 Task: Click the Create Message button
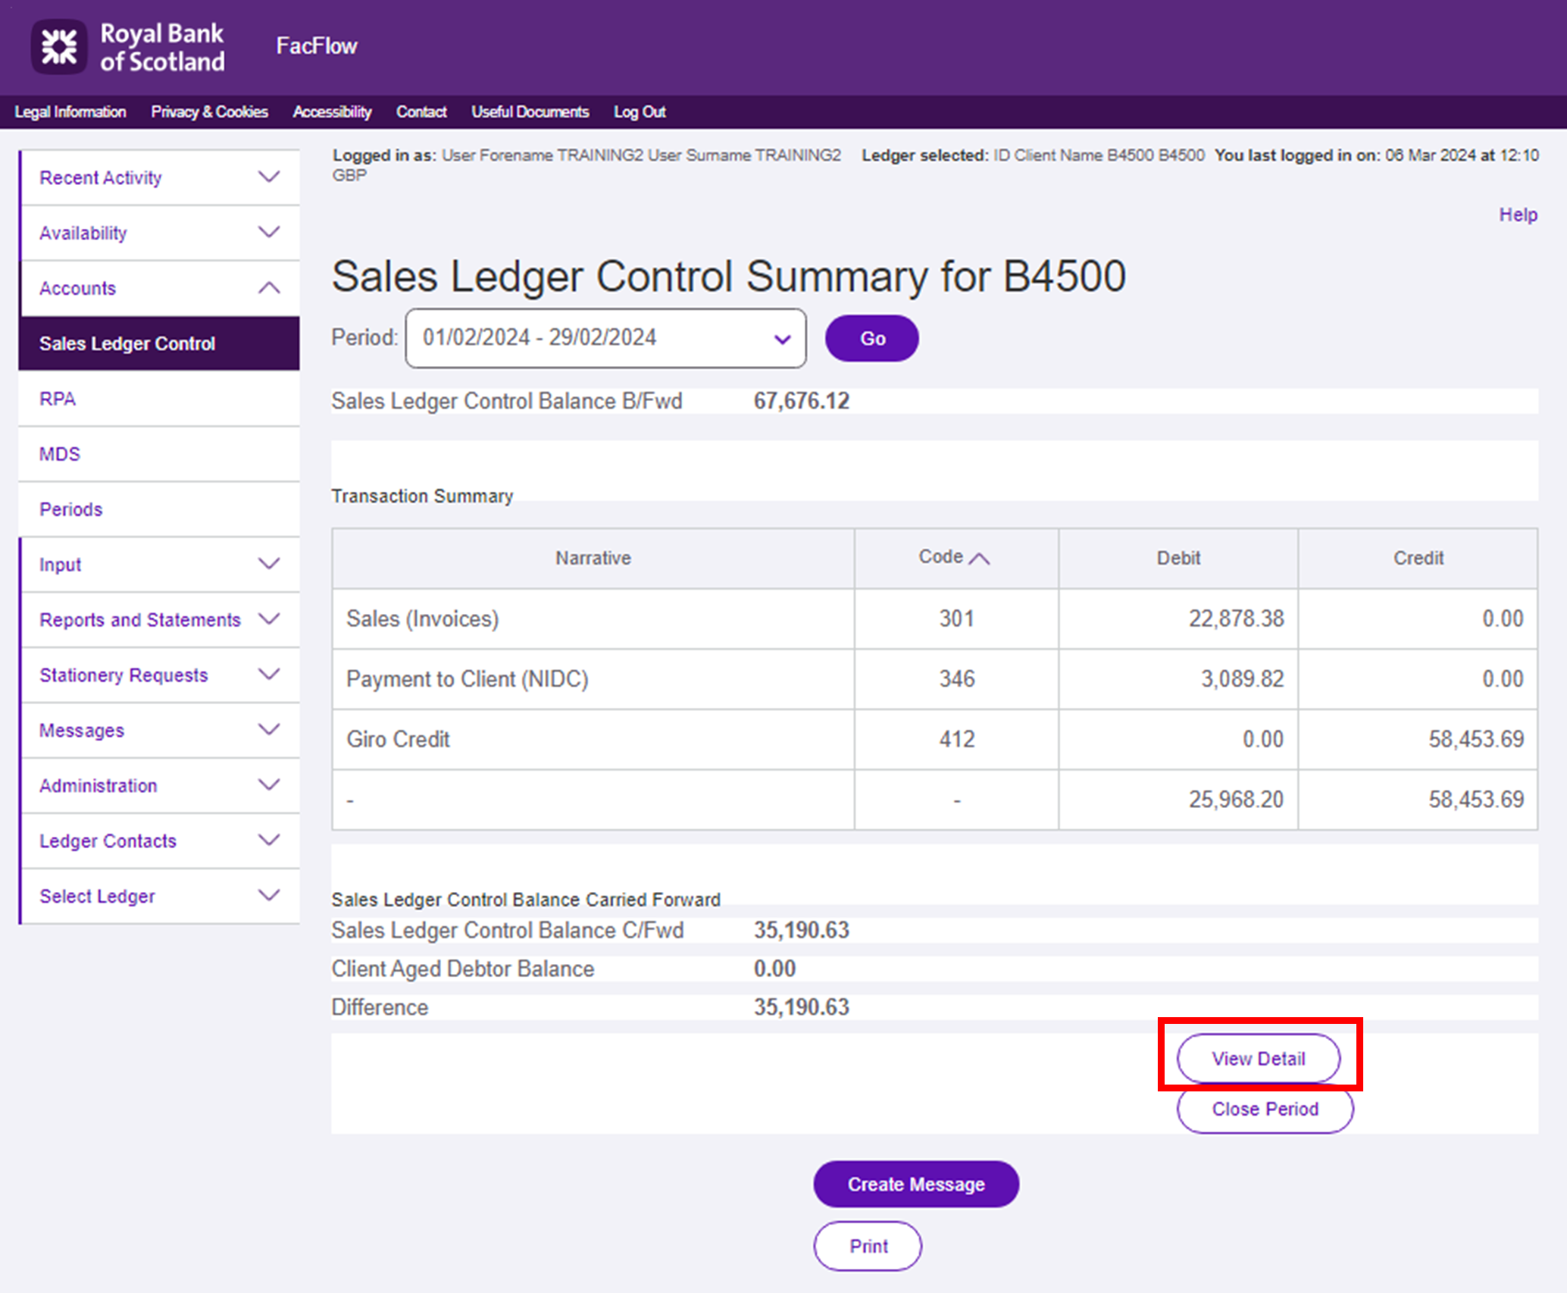[915, 1184]
